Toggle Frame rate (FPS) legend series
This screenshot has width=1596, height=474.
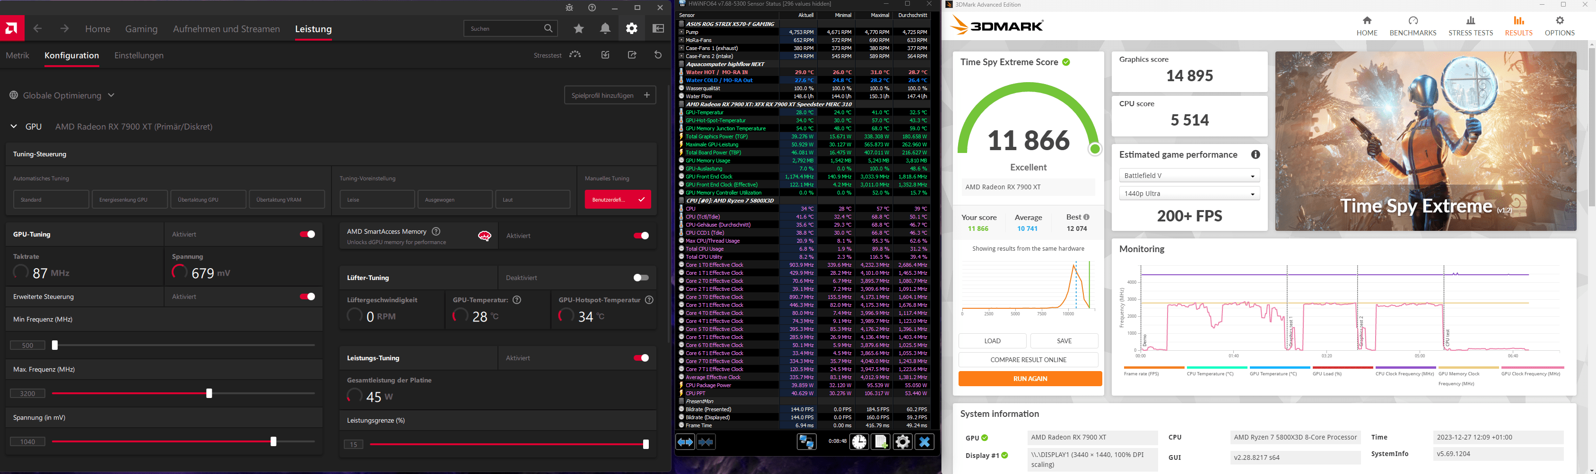[x=1141, y=374]
